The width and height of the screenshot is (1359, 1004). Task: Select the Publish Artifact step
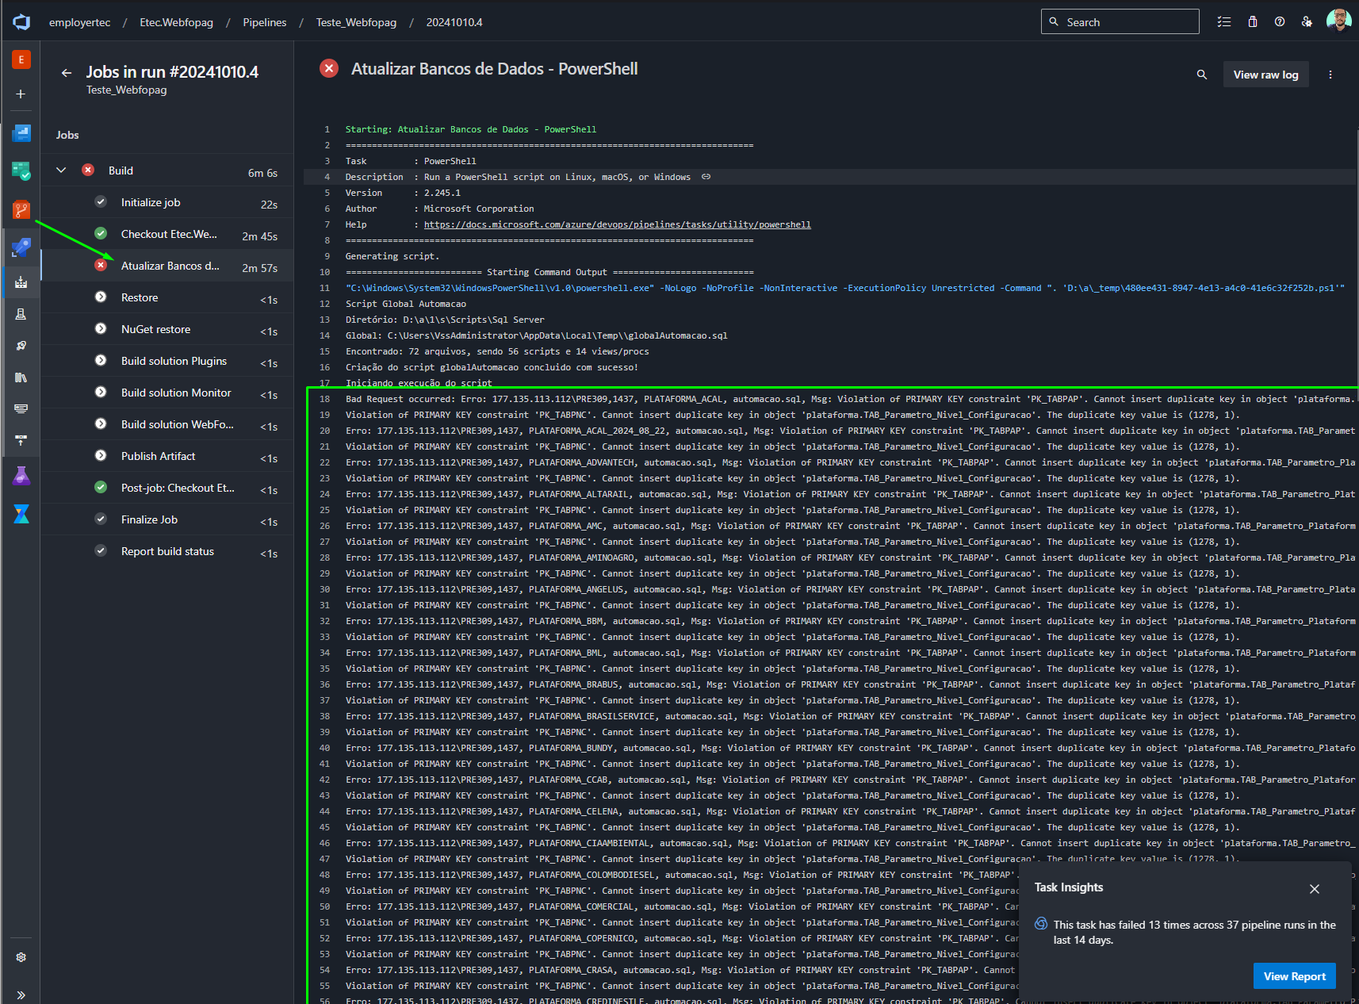[x=167, y=456]
